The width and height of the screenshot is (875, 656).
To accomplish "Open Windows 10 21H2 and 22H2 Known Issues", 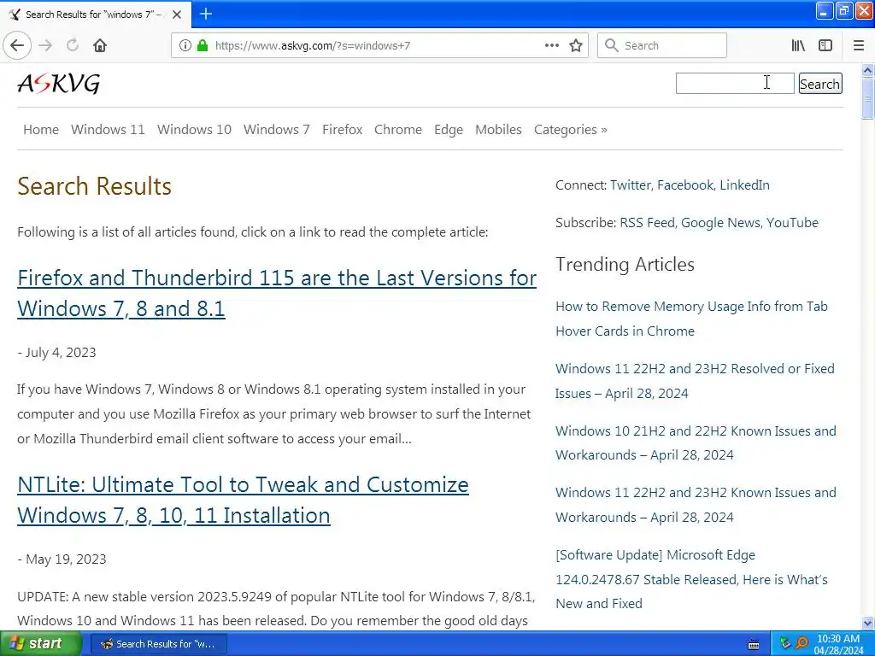I will [696, 443].
